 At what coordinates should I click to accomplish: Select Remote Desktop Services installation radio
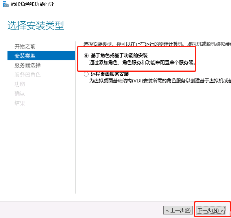86,74
